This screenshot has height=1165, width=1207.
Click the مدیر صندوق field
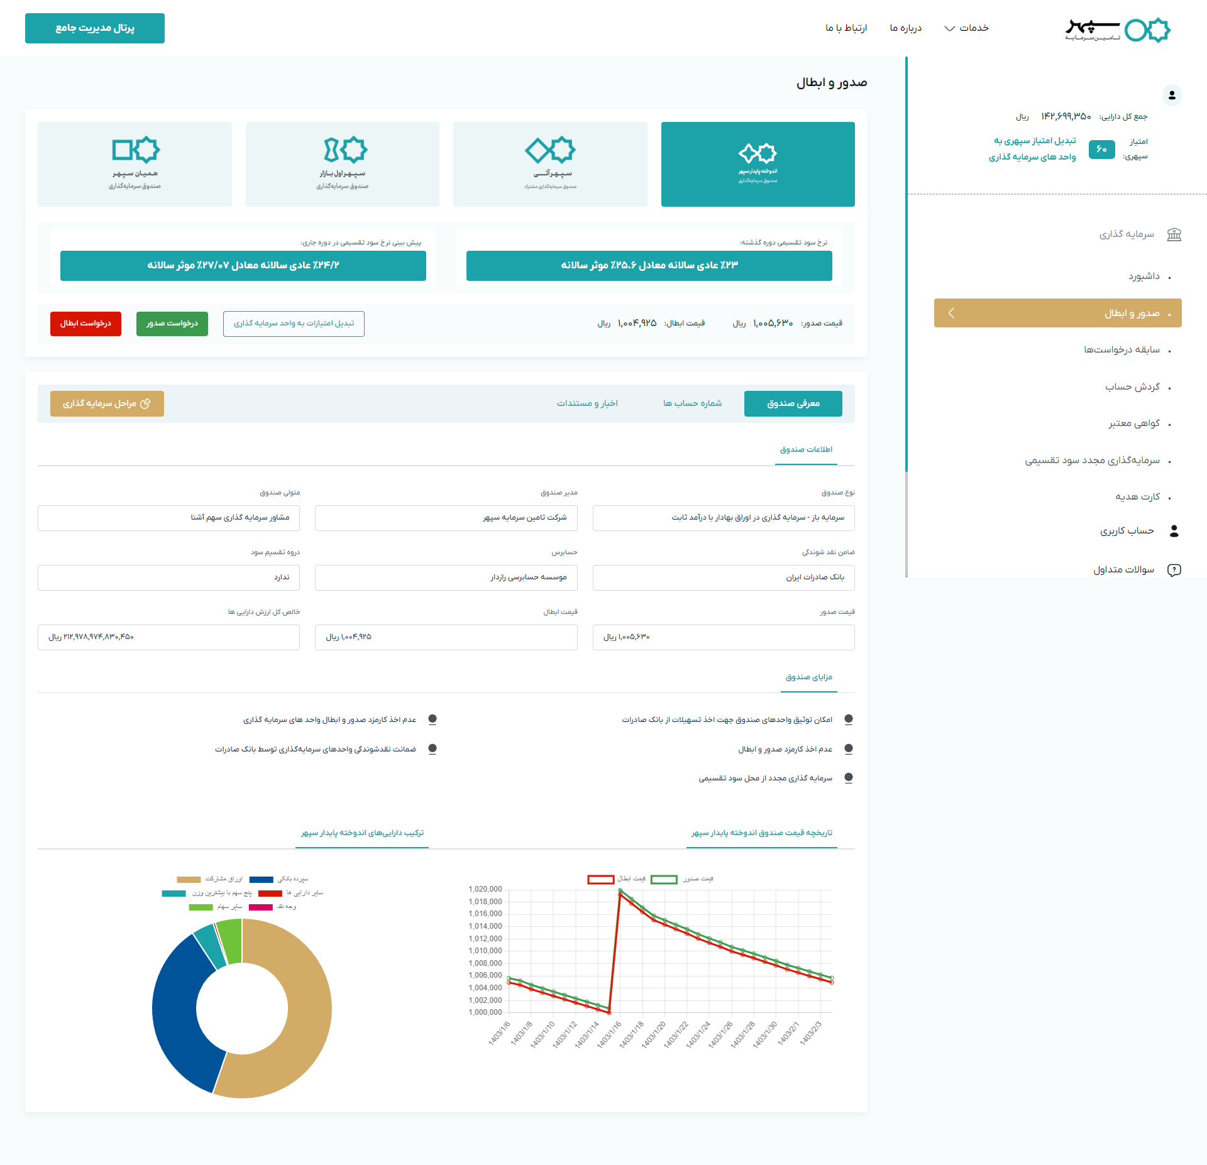pyautogui.click(x=446, y=518)
